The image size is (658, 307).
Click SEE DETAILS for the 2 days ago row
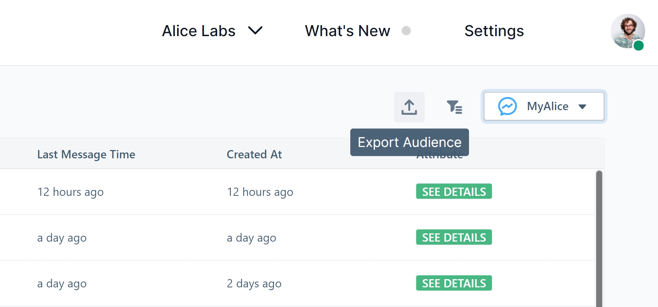(454, 283)
